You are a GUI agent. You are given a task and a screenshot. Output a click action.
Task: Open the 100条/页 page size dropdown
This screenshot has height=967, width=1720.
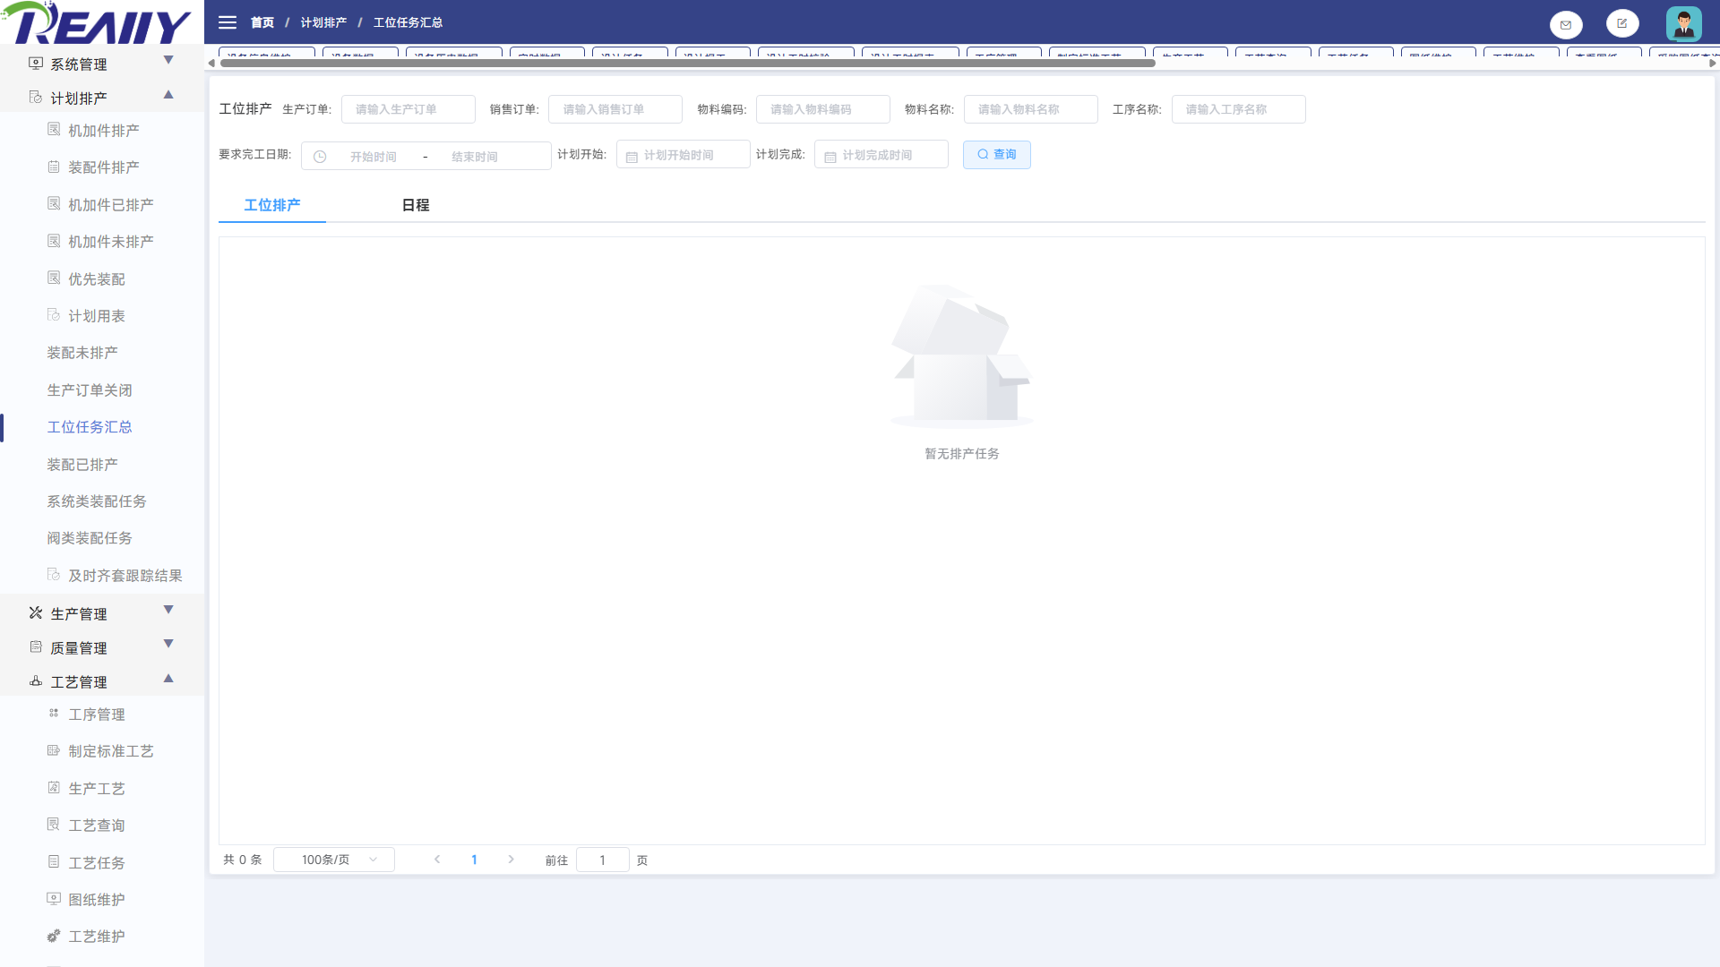(334, 860)
